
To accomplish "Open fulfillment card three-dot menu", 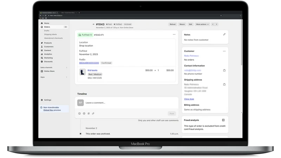I will (x=174, y=34).
